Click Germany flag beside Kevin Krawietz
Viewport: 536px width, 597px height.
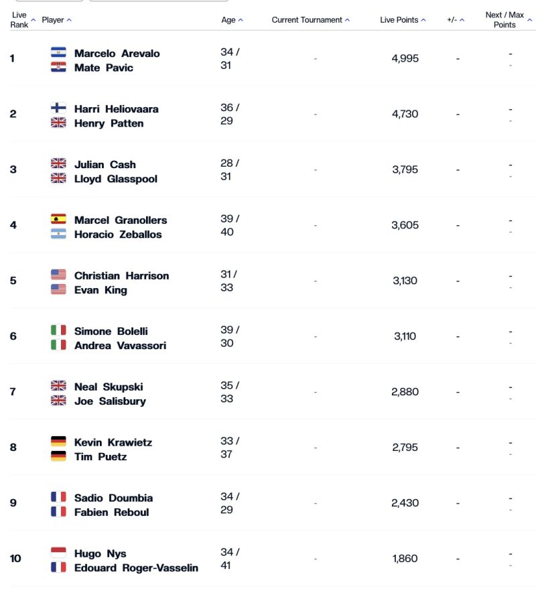coord(58,442)
